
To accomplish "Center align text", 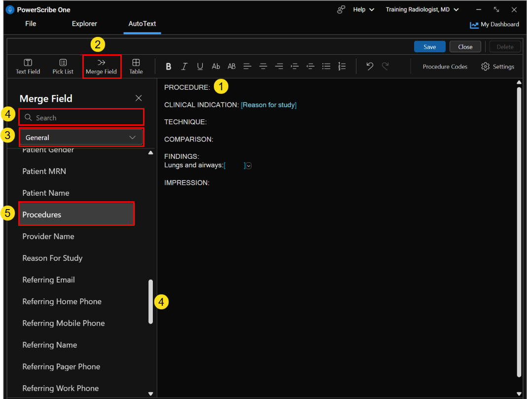I will 263,67.
